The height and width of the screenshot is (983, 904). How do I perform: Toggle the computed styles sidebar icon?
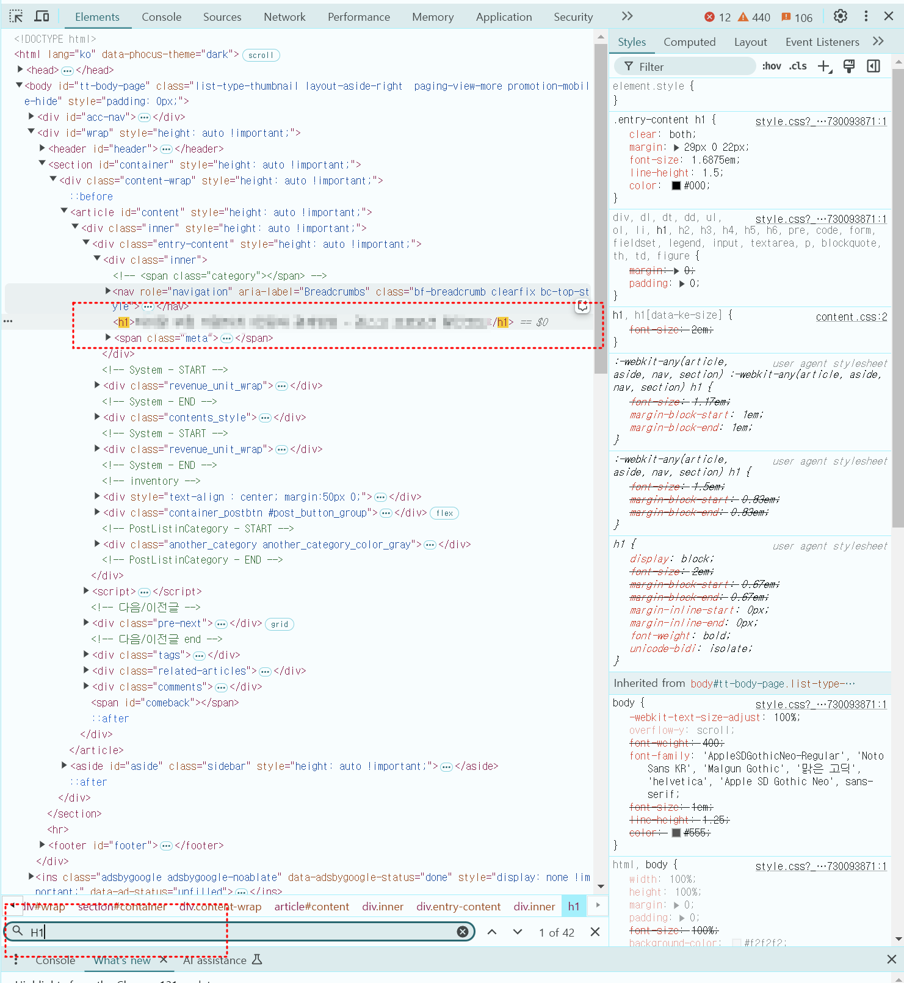(873, 67)
